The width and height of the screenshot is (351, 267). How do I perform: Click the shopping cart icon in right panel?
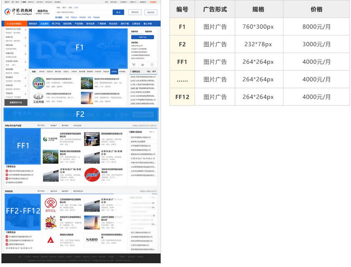(x=134, y=65)
